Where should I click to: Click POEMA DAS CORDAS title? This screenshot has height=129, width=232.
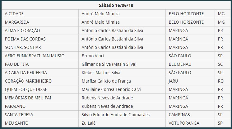click(x=25, y=39)
